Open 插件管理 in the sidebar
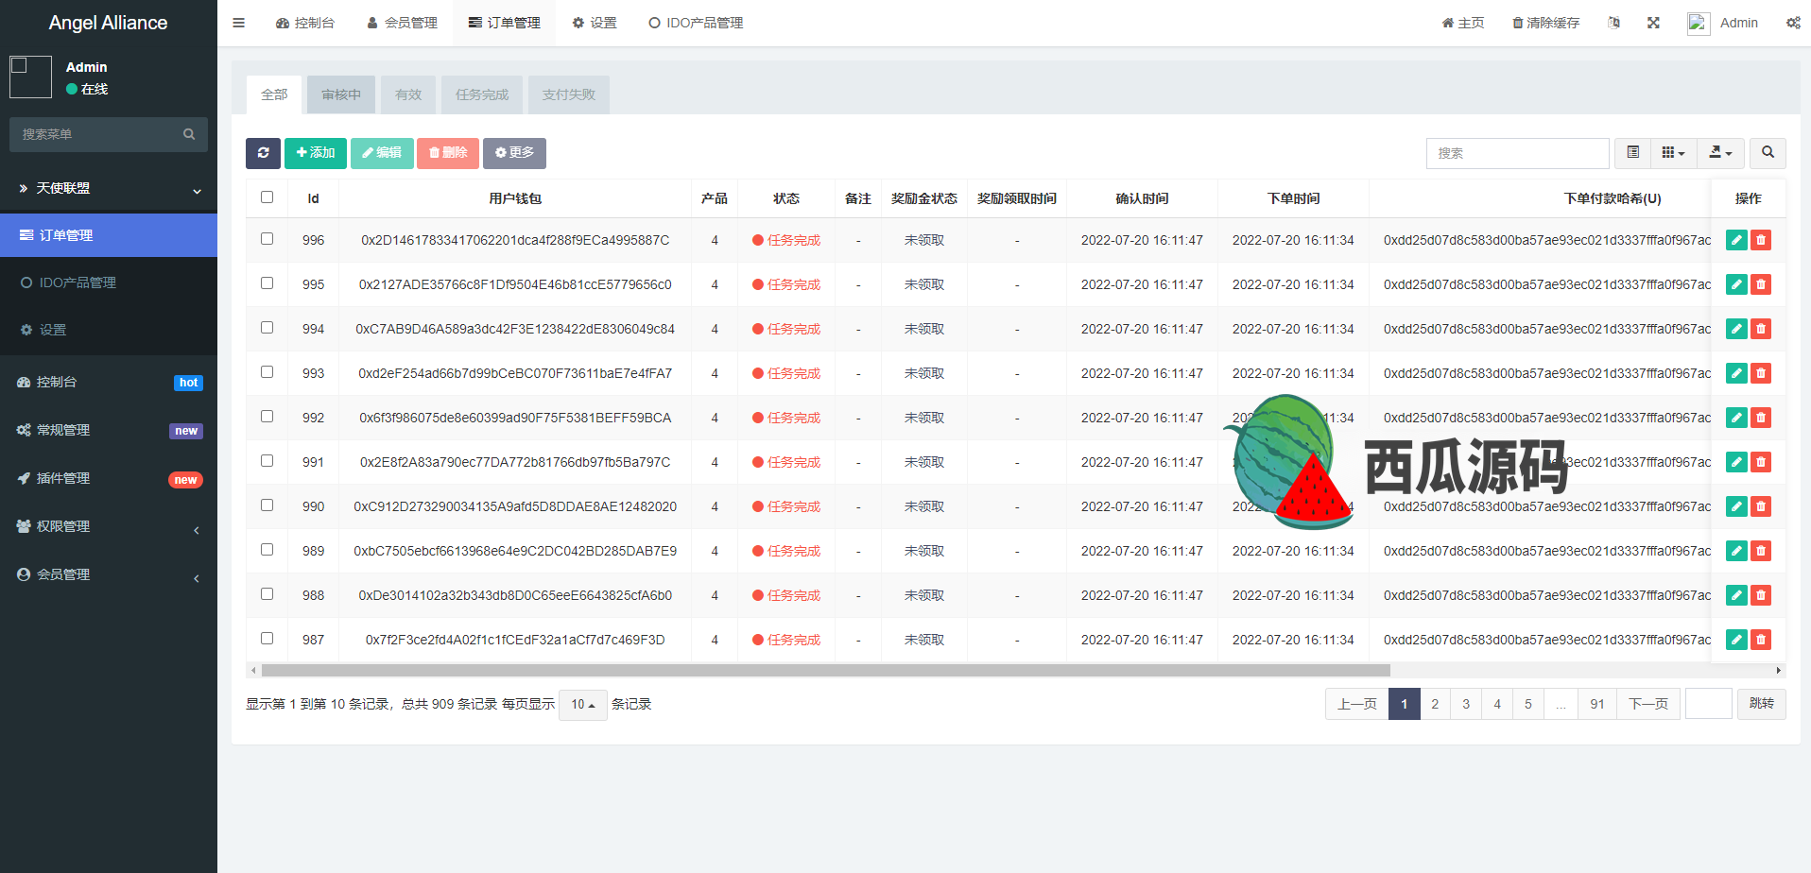1811x873 pixels. tap(109, 478)
